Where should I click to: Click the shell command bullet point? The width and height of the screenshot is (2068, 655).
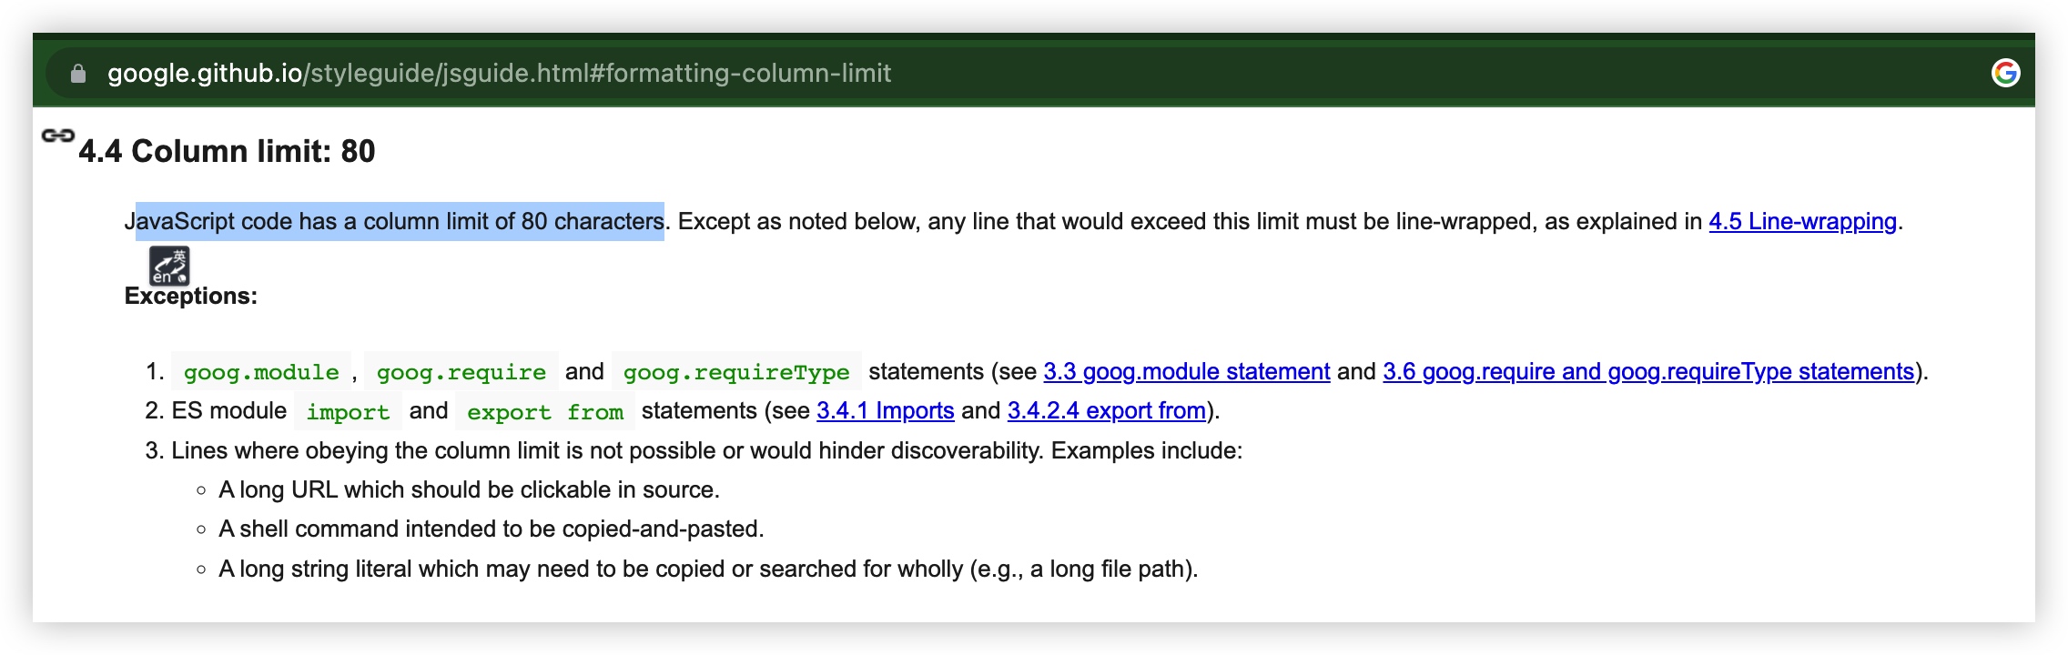[x=491, y=528]
